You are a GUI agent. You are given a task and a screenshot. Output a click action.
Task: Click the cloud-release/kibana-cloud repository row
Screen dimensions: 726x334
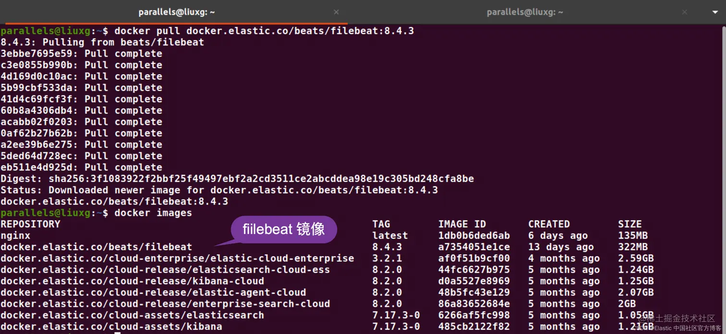point(132,281)
